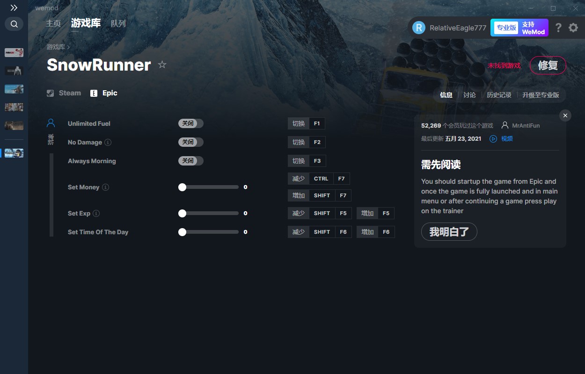Click the RelativeEagle777 user avatar

click(418, 28)
